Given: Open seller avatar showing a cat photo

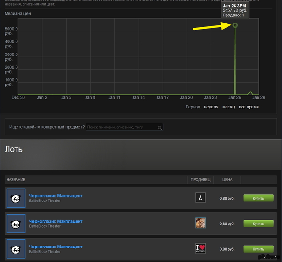Looking at the screenshot, I should (200, 223).
